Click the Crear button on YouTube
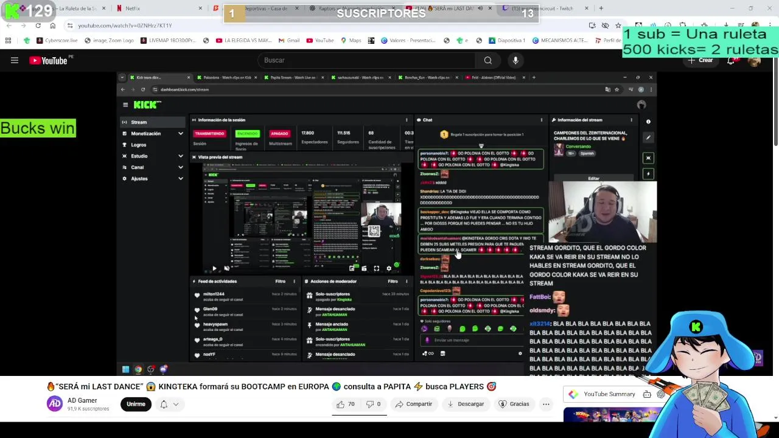Screen dimensions: 779x438 pos(701,60)
